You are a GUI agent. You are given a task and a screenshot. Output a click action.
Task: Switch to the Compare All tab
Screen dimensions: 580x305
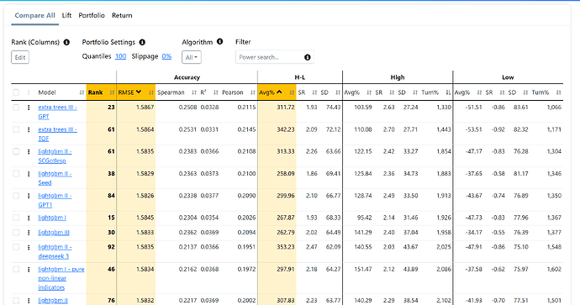34,15
